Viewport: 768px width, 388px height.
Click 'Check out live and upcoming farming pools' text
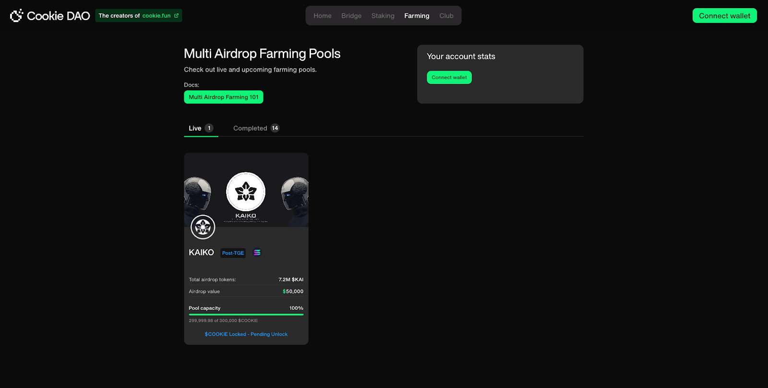(x=250, y=70)
